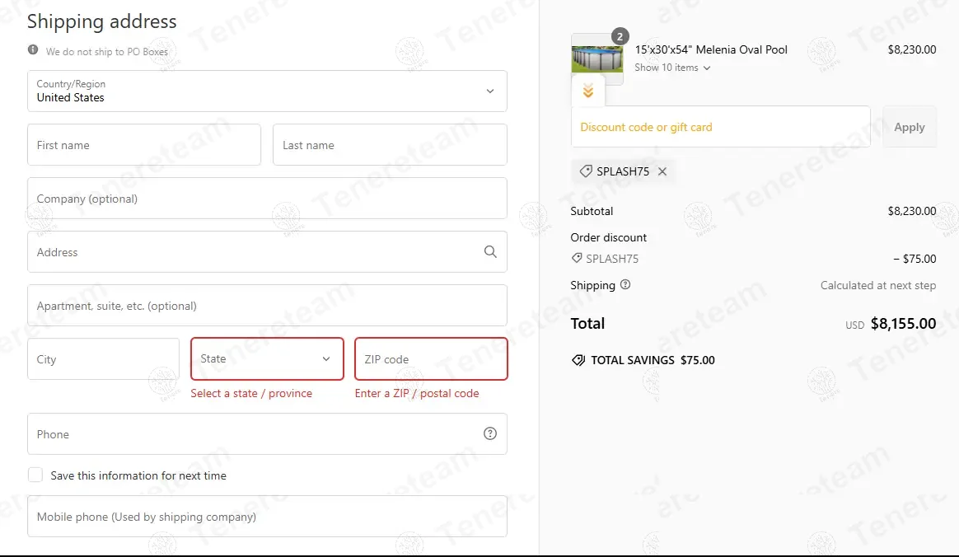Click the shipping info question icon
The width and height of the screenshot is (959, 557).
[x=625, y=285]
